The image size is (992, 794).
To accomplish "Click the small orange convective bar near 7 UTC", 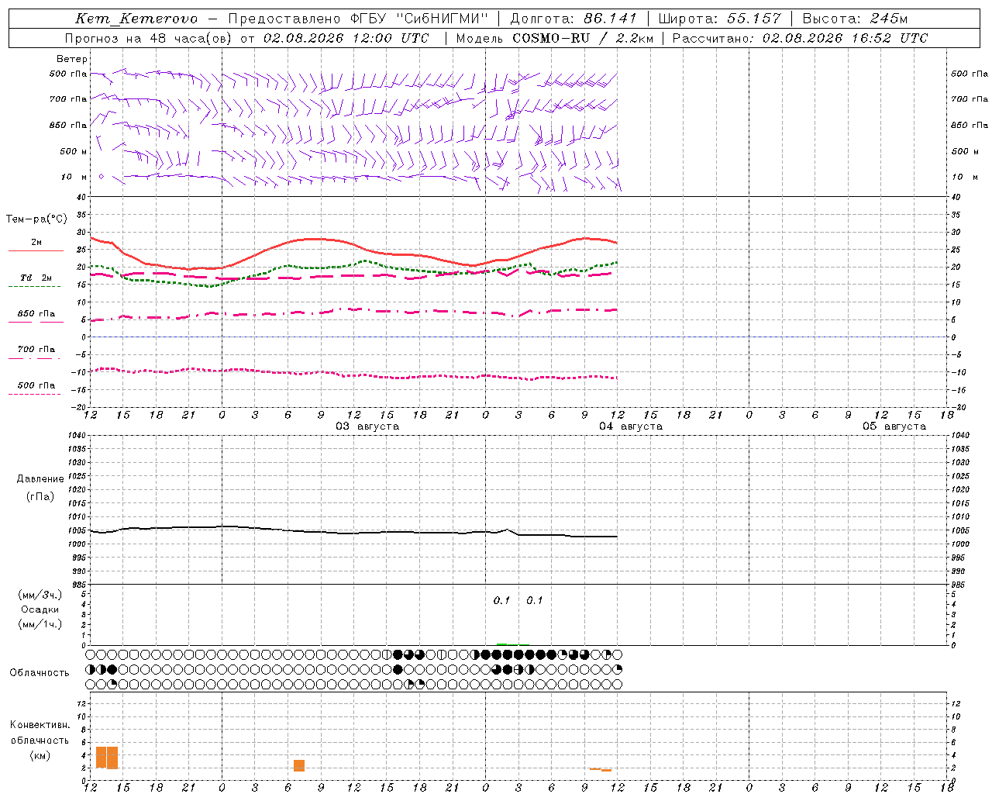I will [299, 765].
